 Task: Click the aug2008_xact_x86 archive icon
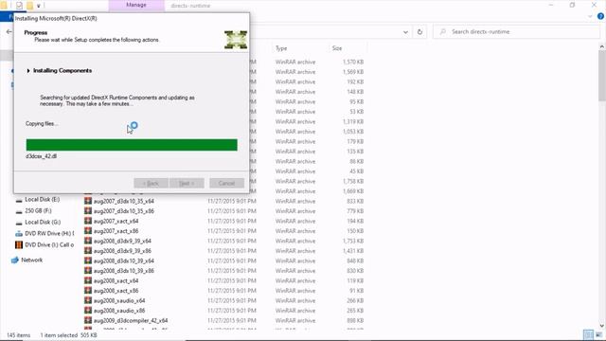click(88, 291)
